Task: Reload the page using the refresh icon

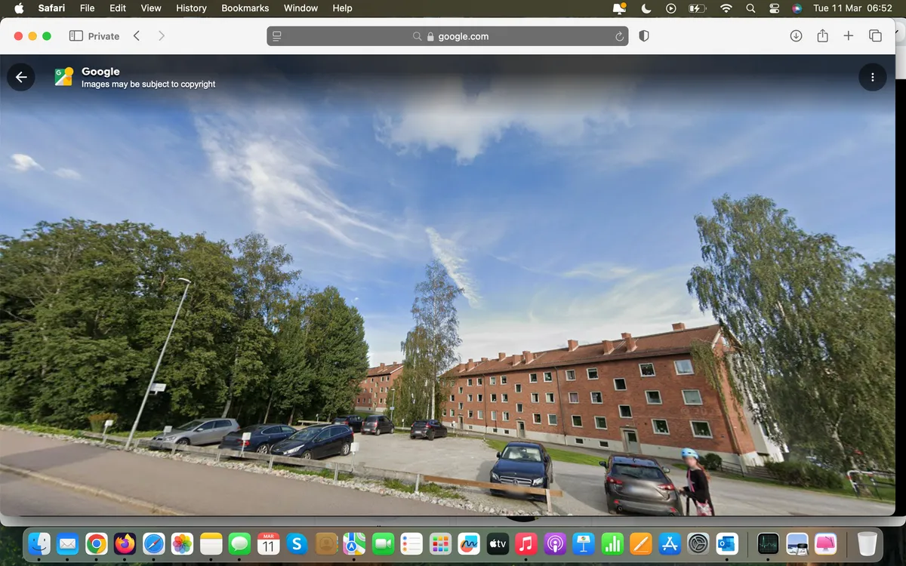Action: pyautogui.click(x=620, y=36)
